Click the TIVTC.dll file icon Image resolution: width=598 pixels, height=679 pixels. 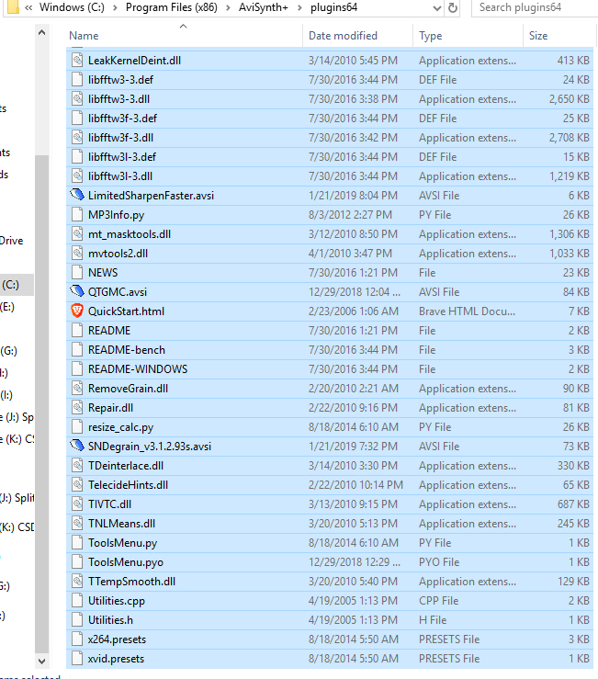click(77, 504)
